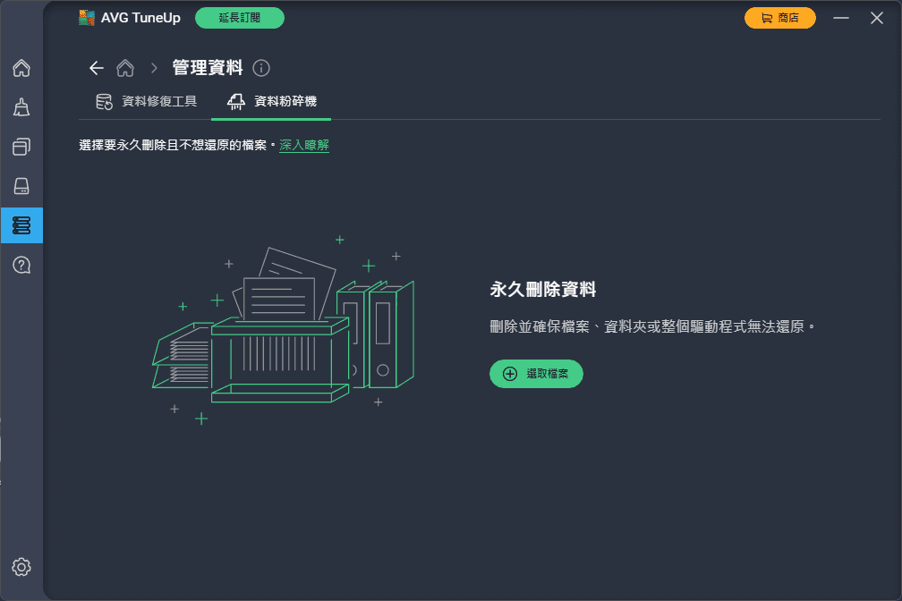Close the AVG TuneUp window
The height and width of the screenshot is (601, 902).
[x=877, y=18]
